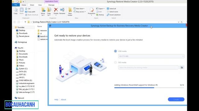Open the Move to ribbon button
Screen dimensions: 199x111
click(43, 12)
